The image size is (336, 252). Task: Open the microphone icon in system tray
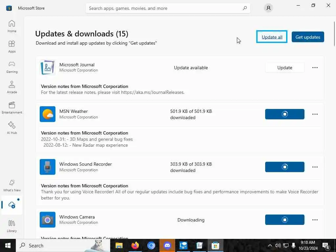(x=293, y=245)
